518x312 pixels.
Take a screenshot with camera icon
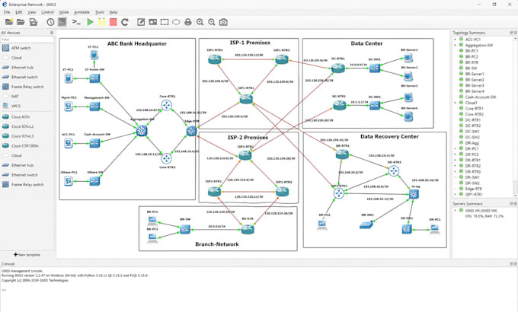coord(223,22)
